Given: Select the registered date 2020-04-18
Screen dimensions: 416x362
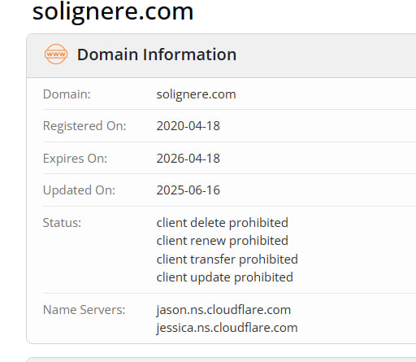Looking at the screenshot, I should tap(188, 126).
